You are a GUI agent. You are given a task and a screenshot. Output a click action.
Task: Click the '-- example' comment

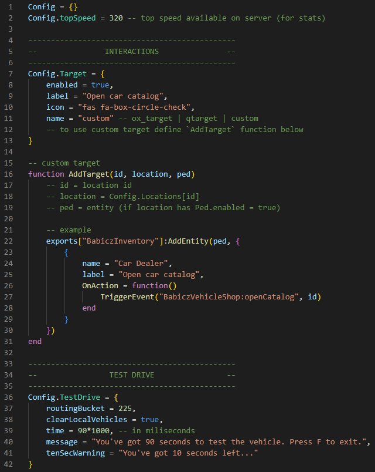pyautogui.click(x=69, y=230)
